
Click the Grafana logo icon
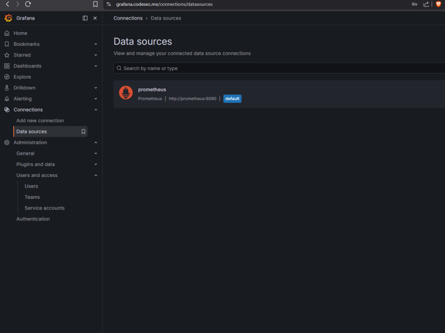8,18
